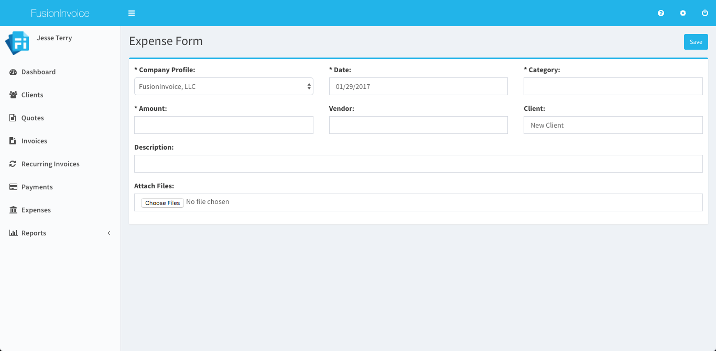Go to the Invoices page
This screenshot has width=716, height=351.
[x=34, y=141]
